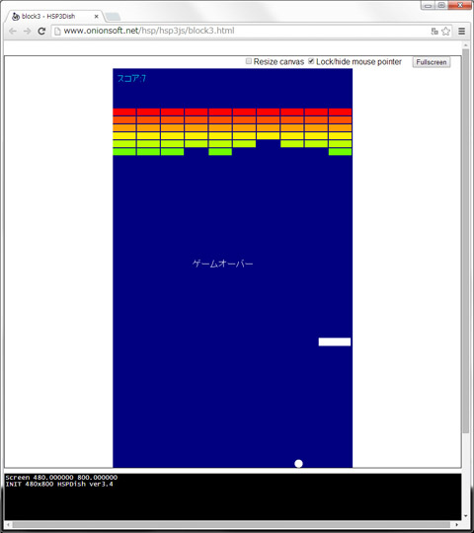This screenshot has height=533, width=474.
Task: Click the ゲームオーバー text to restart
Action: (223, 264)
